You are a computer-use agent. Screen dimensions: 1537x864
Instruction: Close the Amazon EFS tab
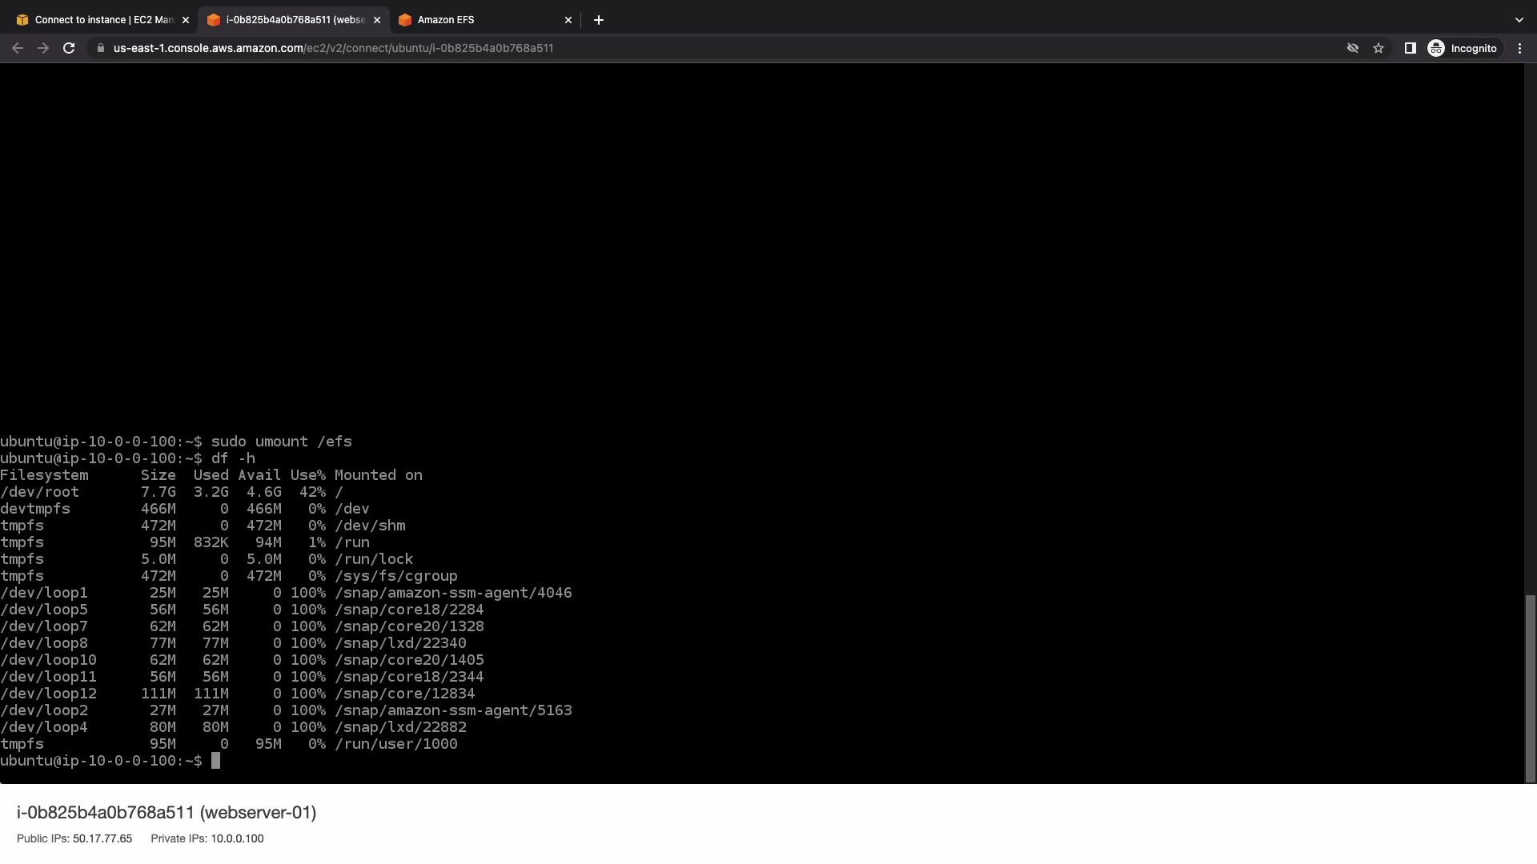(x=568, y=20)
